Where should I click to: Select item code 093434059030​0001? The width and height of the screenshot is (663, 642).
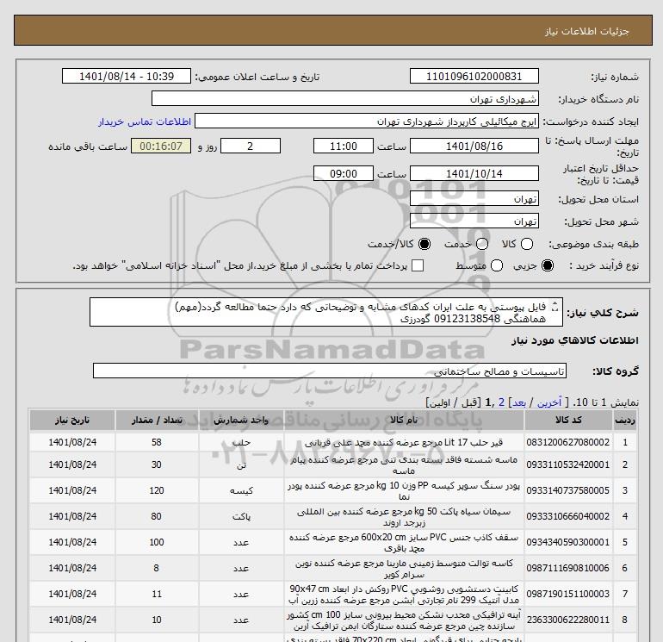(x=568, y=542)
